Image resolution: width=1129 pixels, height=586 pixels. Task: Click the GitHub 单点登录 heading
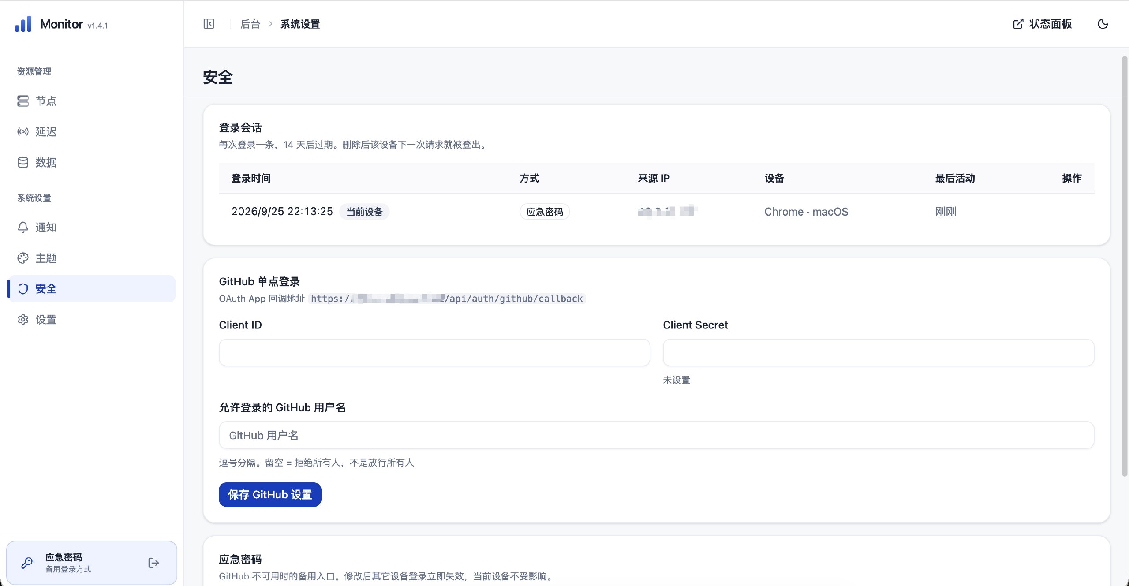(x=259, y=282)
